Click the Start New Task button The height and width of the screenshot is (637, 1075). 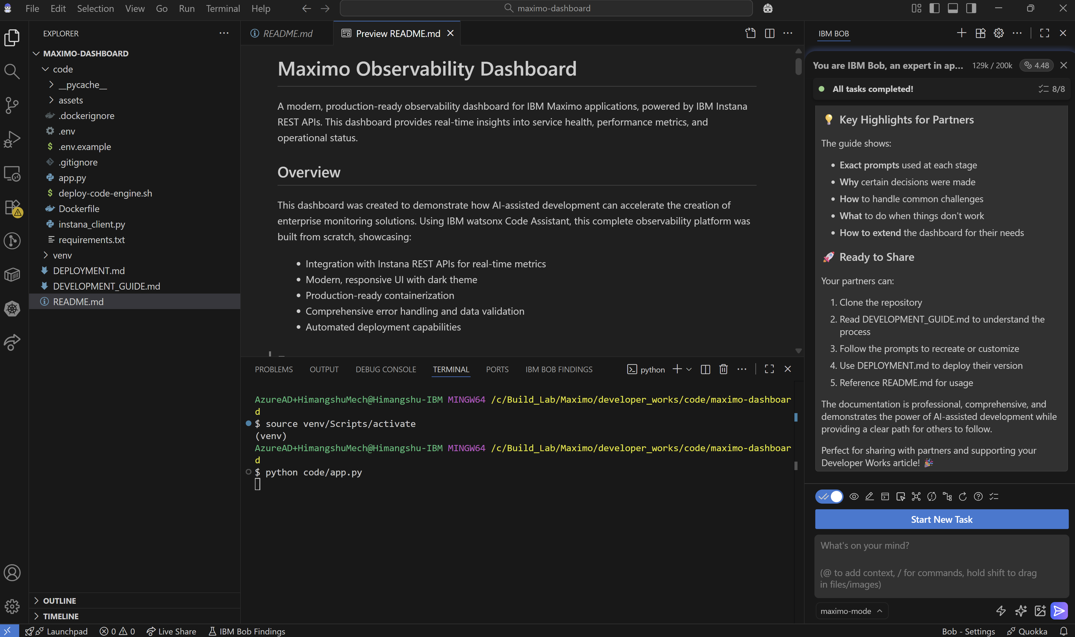941,519
